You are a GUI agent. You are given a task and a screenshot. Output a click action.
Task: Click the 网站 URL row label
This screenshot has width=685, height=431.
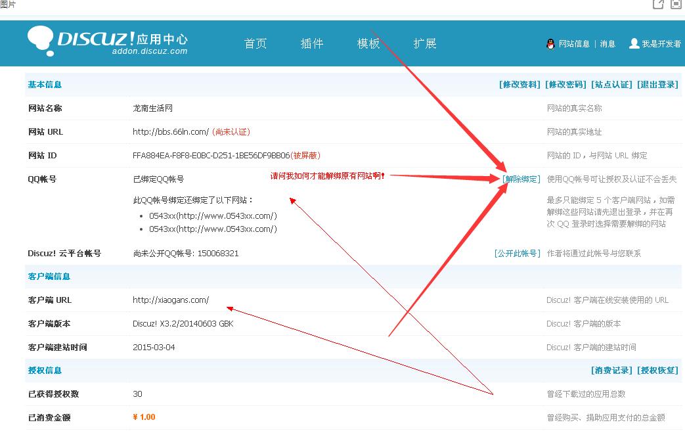point(45,132)
